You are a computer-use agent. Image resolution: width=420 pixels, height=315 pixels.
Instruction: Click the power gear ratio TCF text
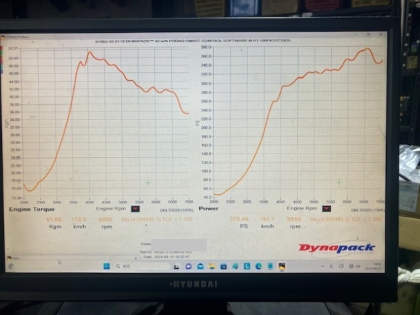coord(345,219)
